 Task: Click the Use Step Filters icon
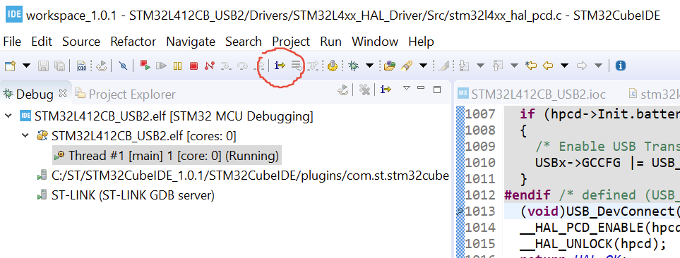point(313,66)
